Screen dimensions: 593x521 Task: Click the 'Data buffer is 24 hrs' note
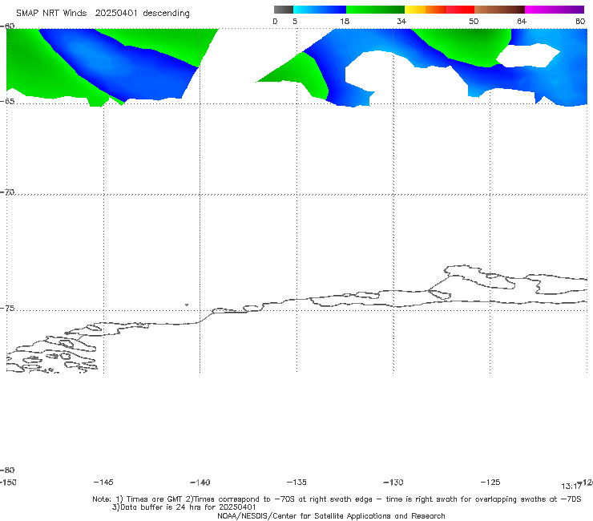point(184,507)
